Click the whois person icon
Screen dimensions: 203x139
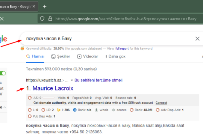coord(96,110)
